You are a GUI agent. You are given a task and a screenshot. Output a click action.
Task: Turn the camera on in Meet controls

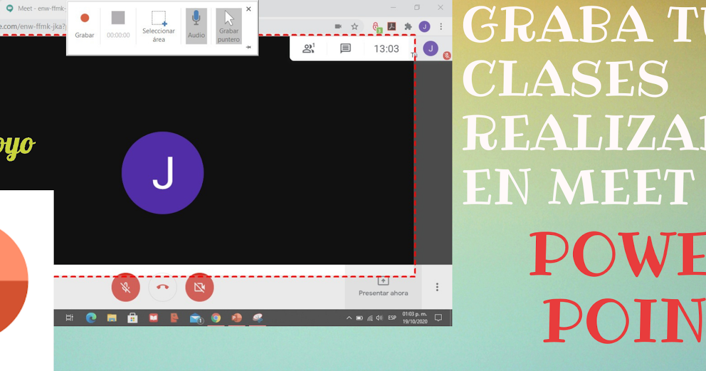199,287
